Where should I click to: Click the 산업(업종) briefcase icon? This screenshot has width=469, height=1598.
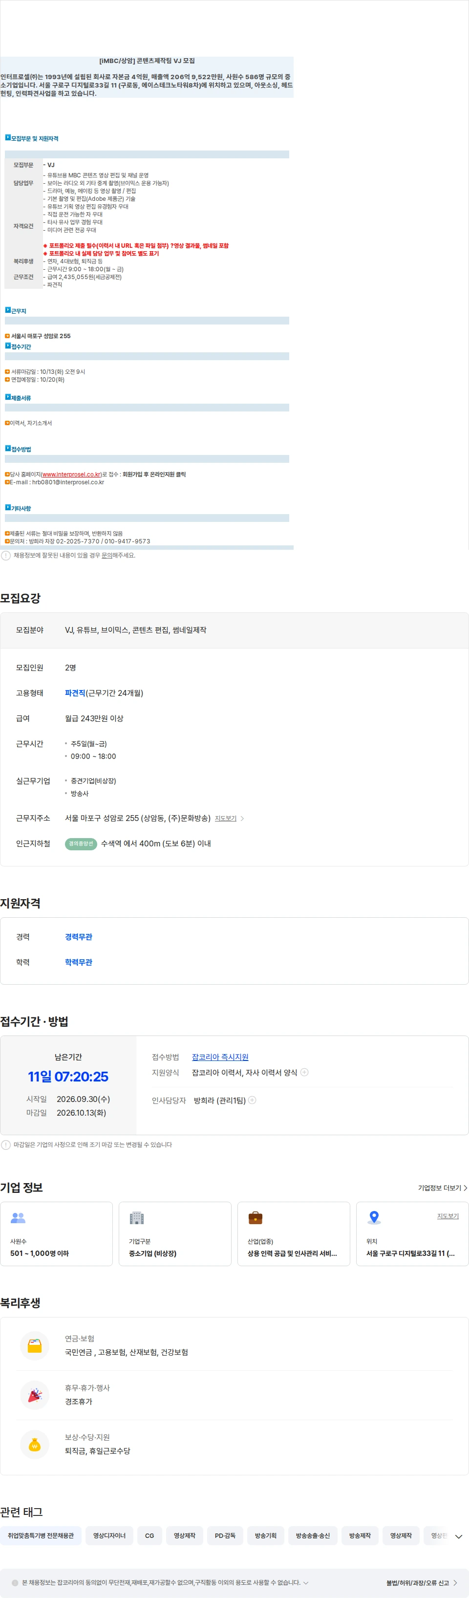(x=255, y=1218)
